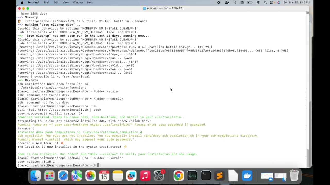This screenshot has width=330, height=185.
Task: Open System Settings with badge
Action: pyautogui.click(x=159, y=176)
